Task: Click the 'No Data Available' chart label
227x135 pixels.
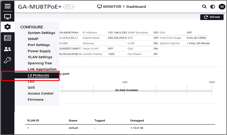Action: click(127, 90)
